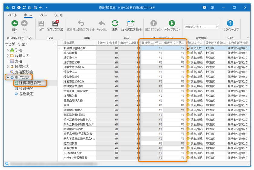Click 保存して閉じる save-and-close icon
The height and width of the screenshot is (170, 254).
[55, 23]
